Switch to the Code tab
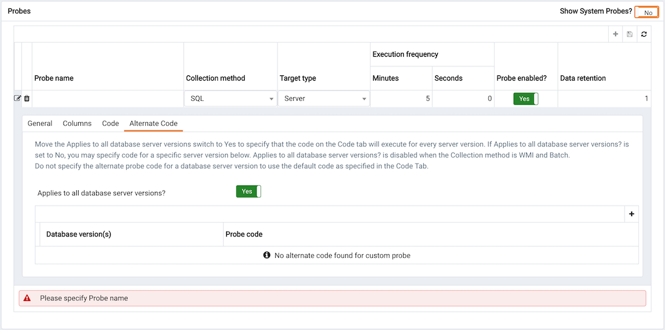665x330 pixels. click(110, 124)
